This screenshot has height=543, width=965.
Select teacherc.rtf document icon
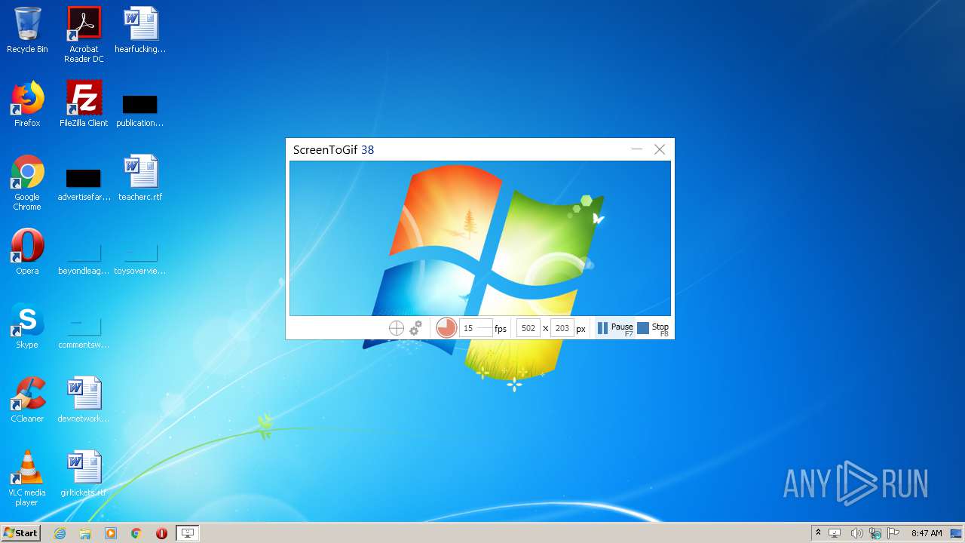(x=140, y=178)
